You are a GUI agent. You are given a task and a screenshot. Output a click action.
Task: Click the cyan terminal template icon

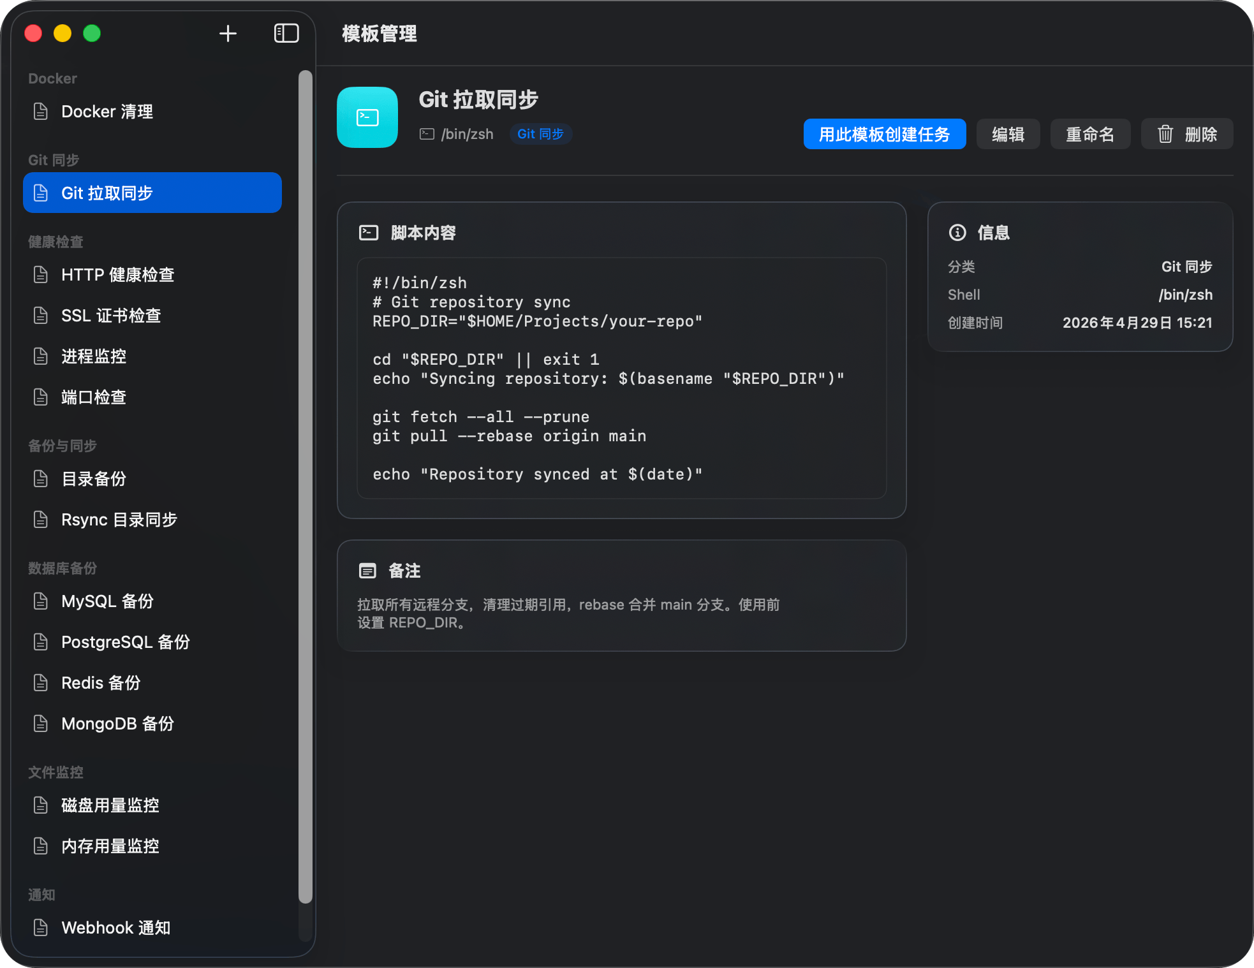tap(367, 117)
